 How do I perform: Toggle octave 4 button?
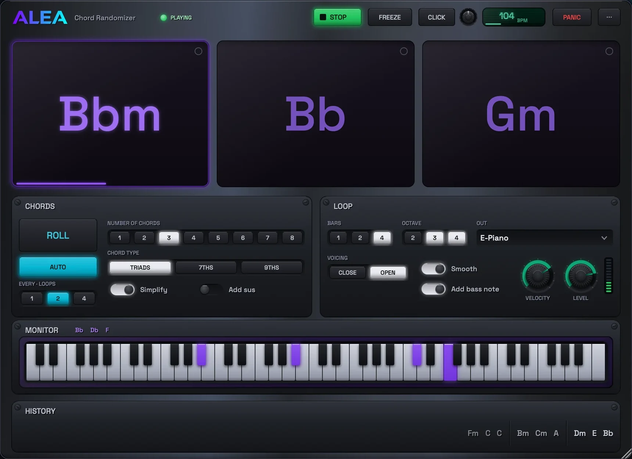(456, 238)
